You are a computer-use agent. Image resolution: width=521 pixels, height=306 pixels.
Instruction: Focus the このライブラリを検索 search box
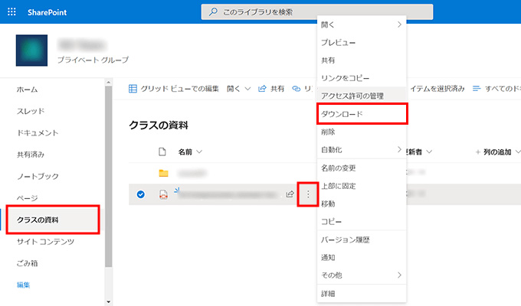click(317, 12)
